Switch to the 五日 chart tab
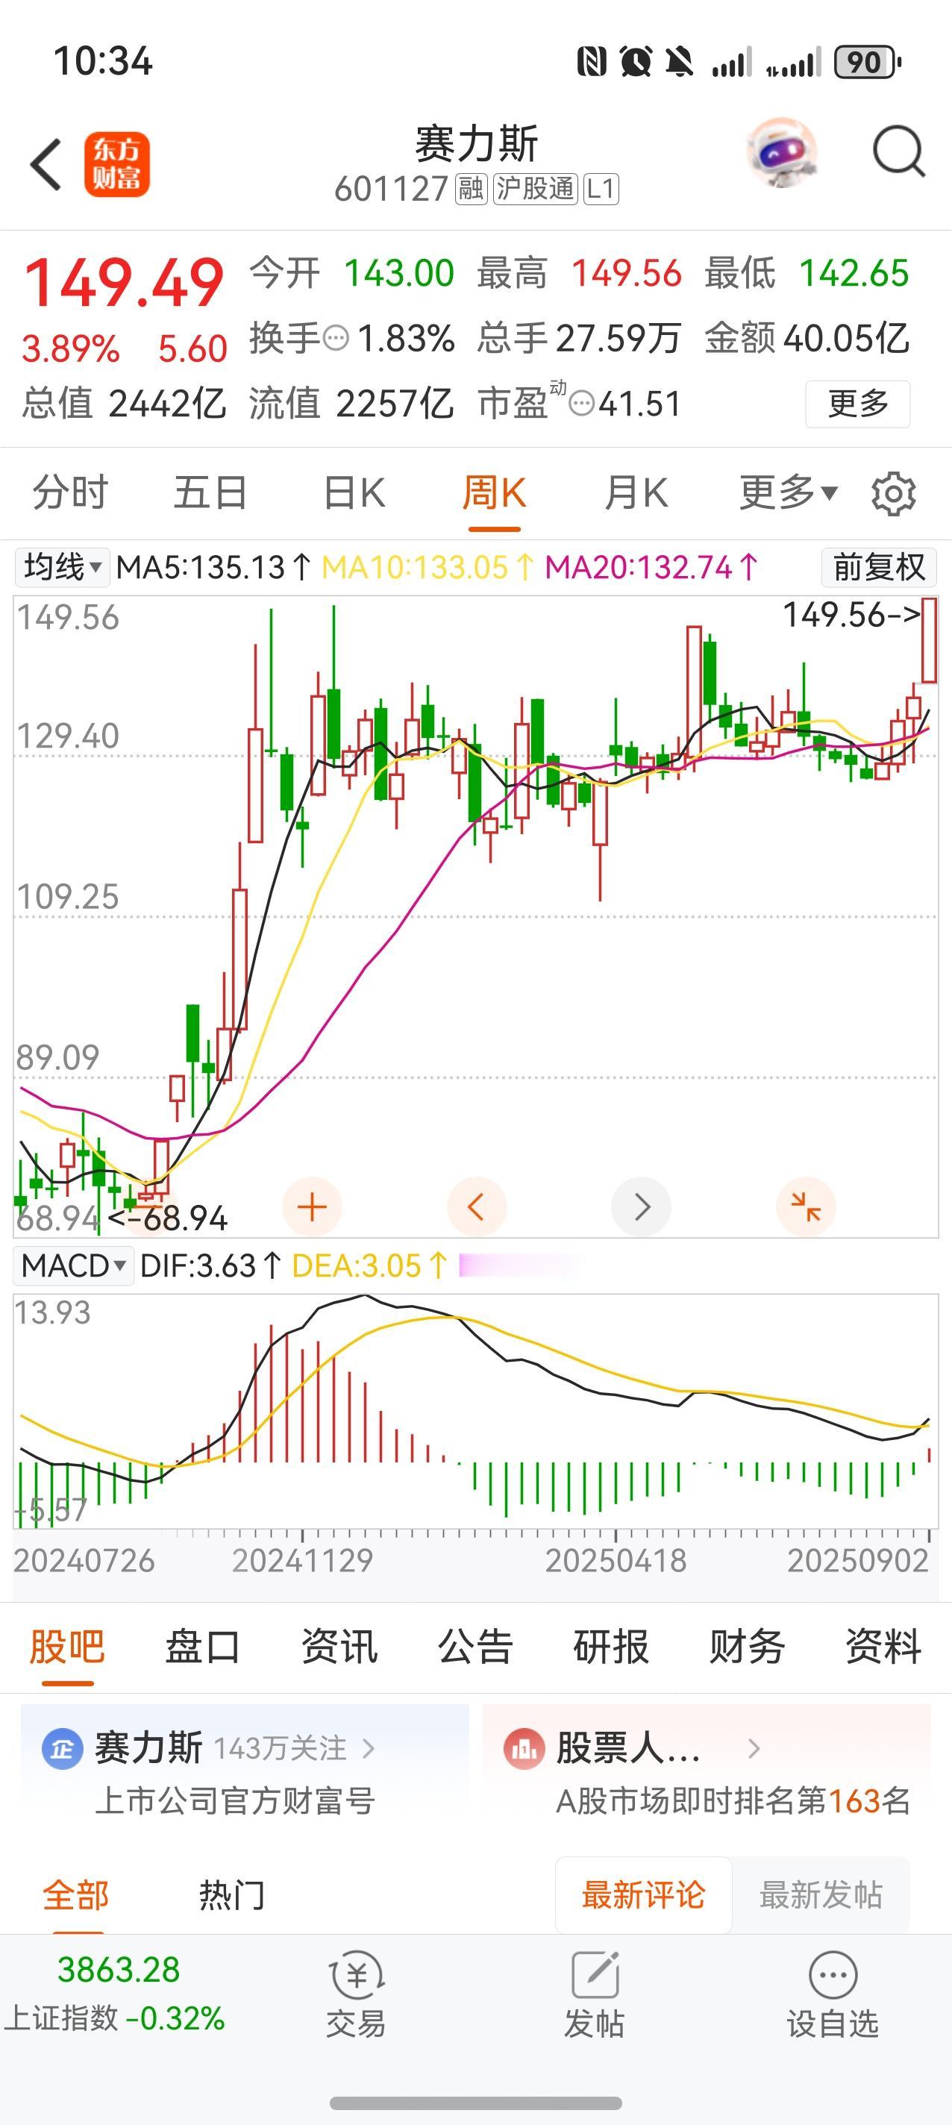The height and width of the screenshot is (2125, 952). [210, 493]
